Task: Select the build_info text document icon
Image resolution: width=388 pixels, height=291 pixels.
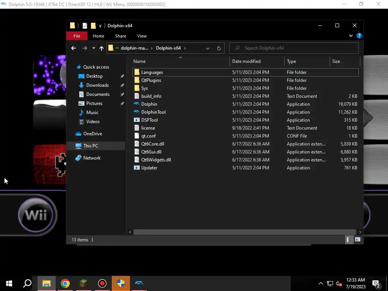Action: coord(136,96)
